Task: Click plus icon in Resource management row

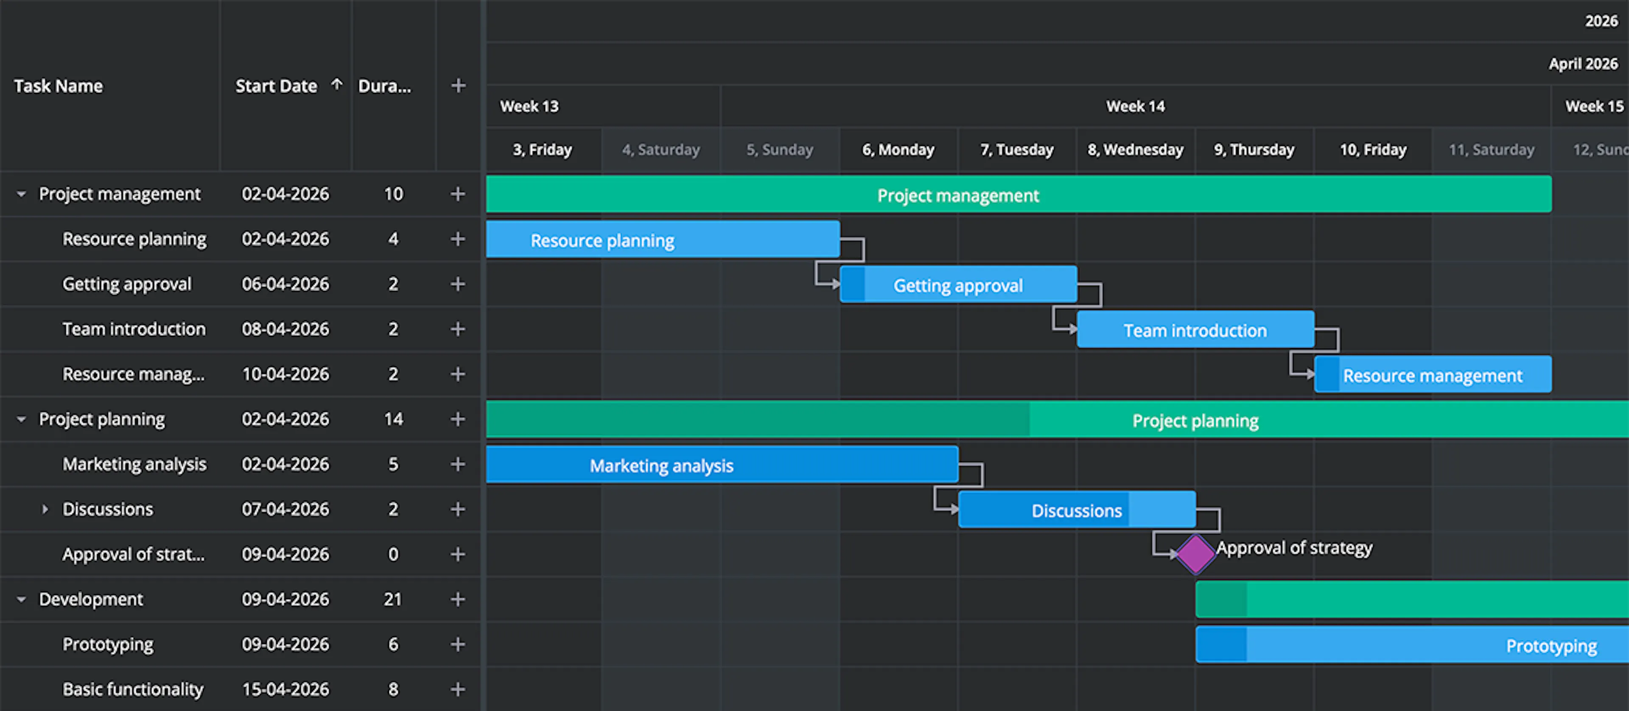Action: click(458, 374)
